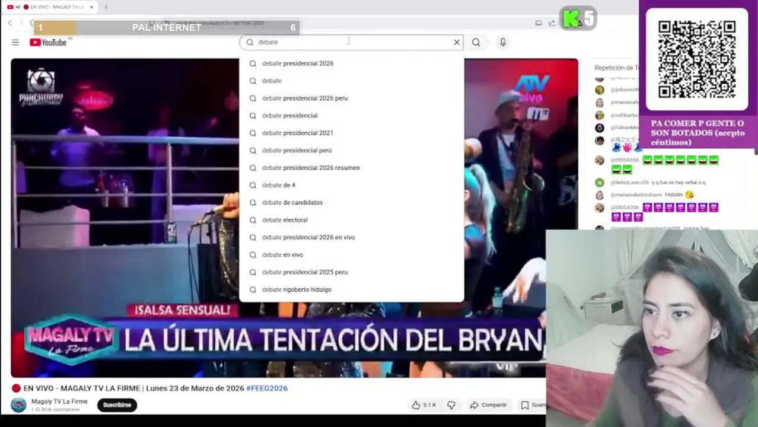The width and height of the screenshot is (758, 427).
Task: Select the 'debate de 4' suggestion
Action: tap(352, 185)
